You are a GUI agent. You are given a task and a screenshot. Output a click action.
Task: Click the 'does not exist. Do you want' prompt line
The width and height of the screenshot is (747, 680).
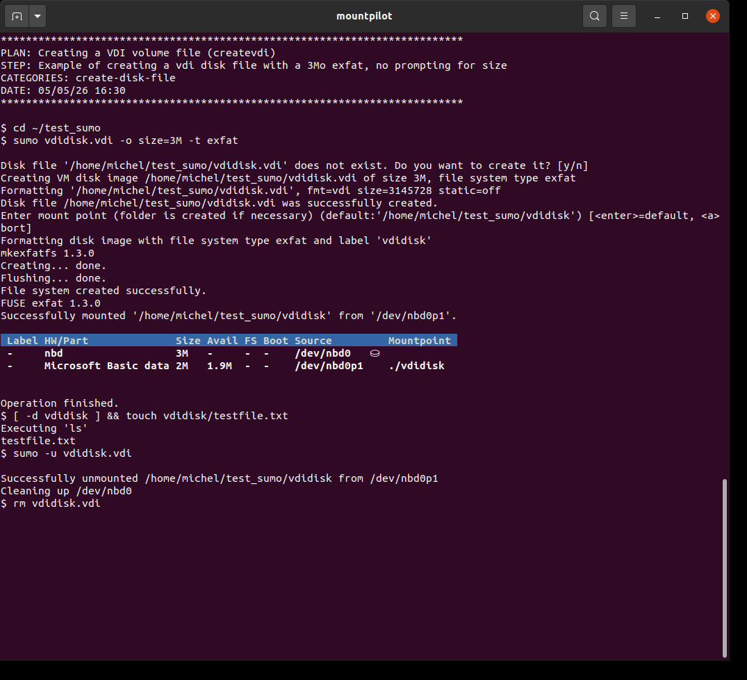pyautogui.click(x=295, y=165)
